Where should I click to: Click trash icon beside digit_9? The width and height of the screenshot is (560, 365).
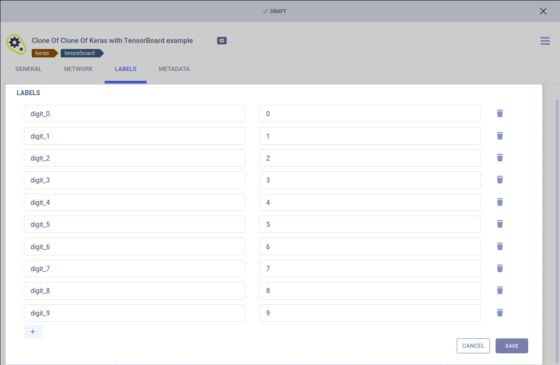coord(500,313)
